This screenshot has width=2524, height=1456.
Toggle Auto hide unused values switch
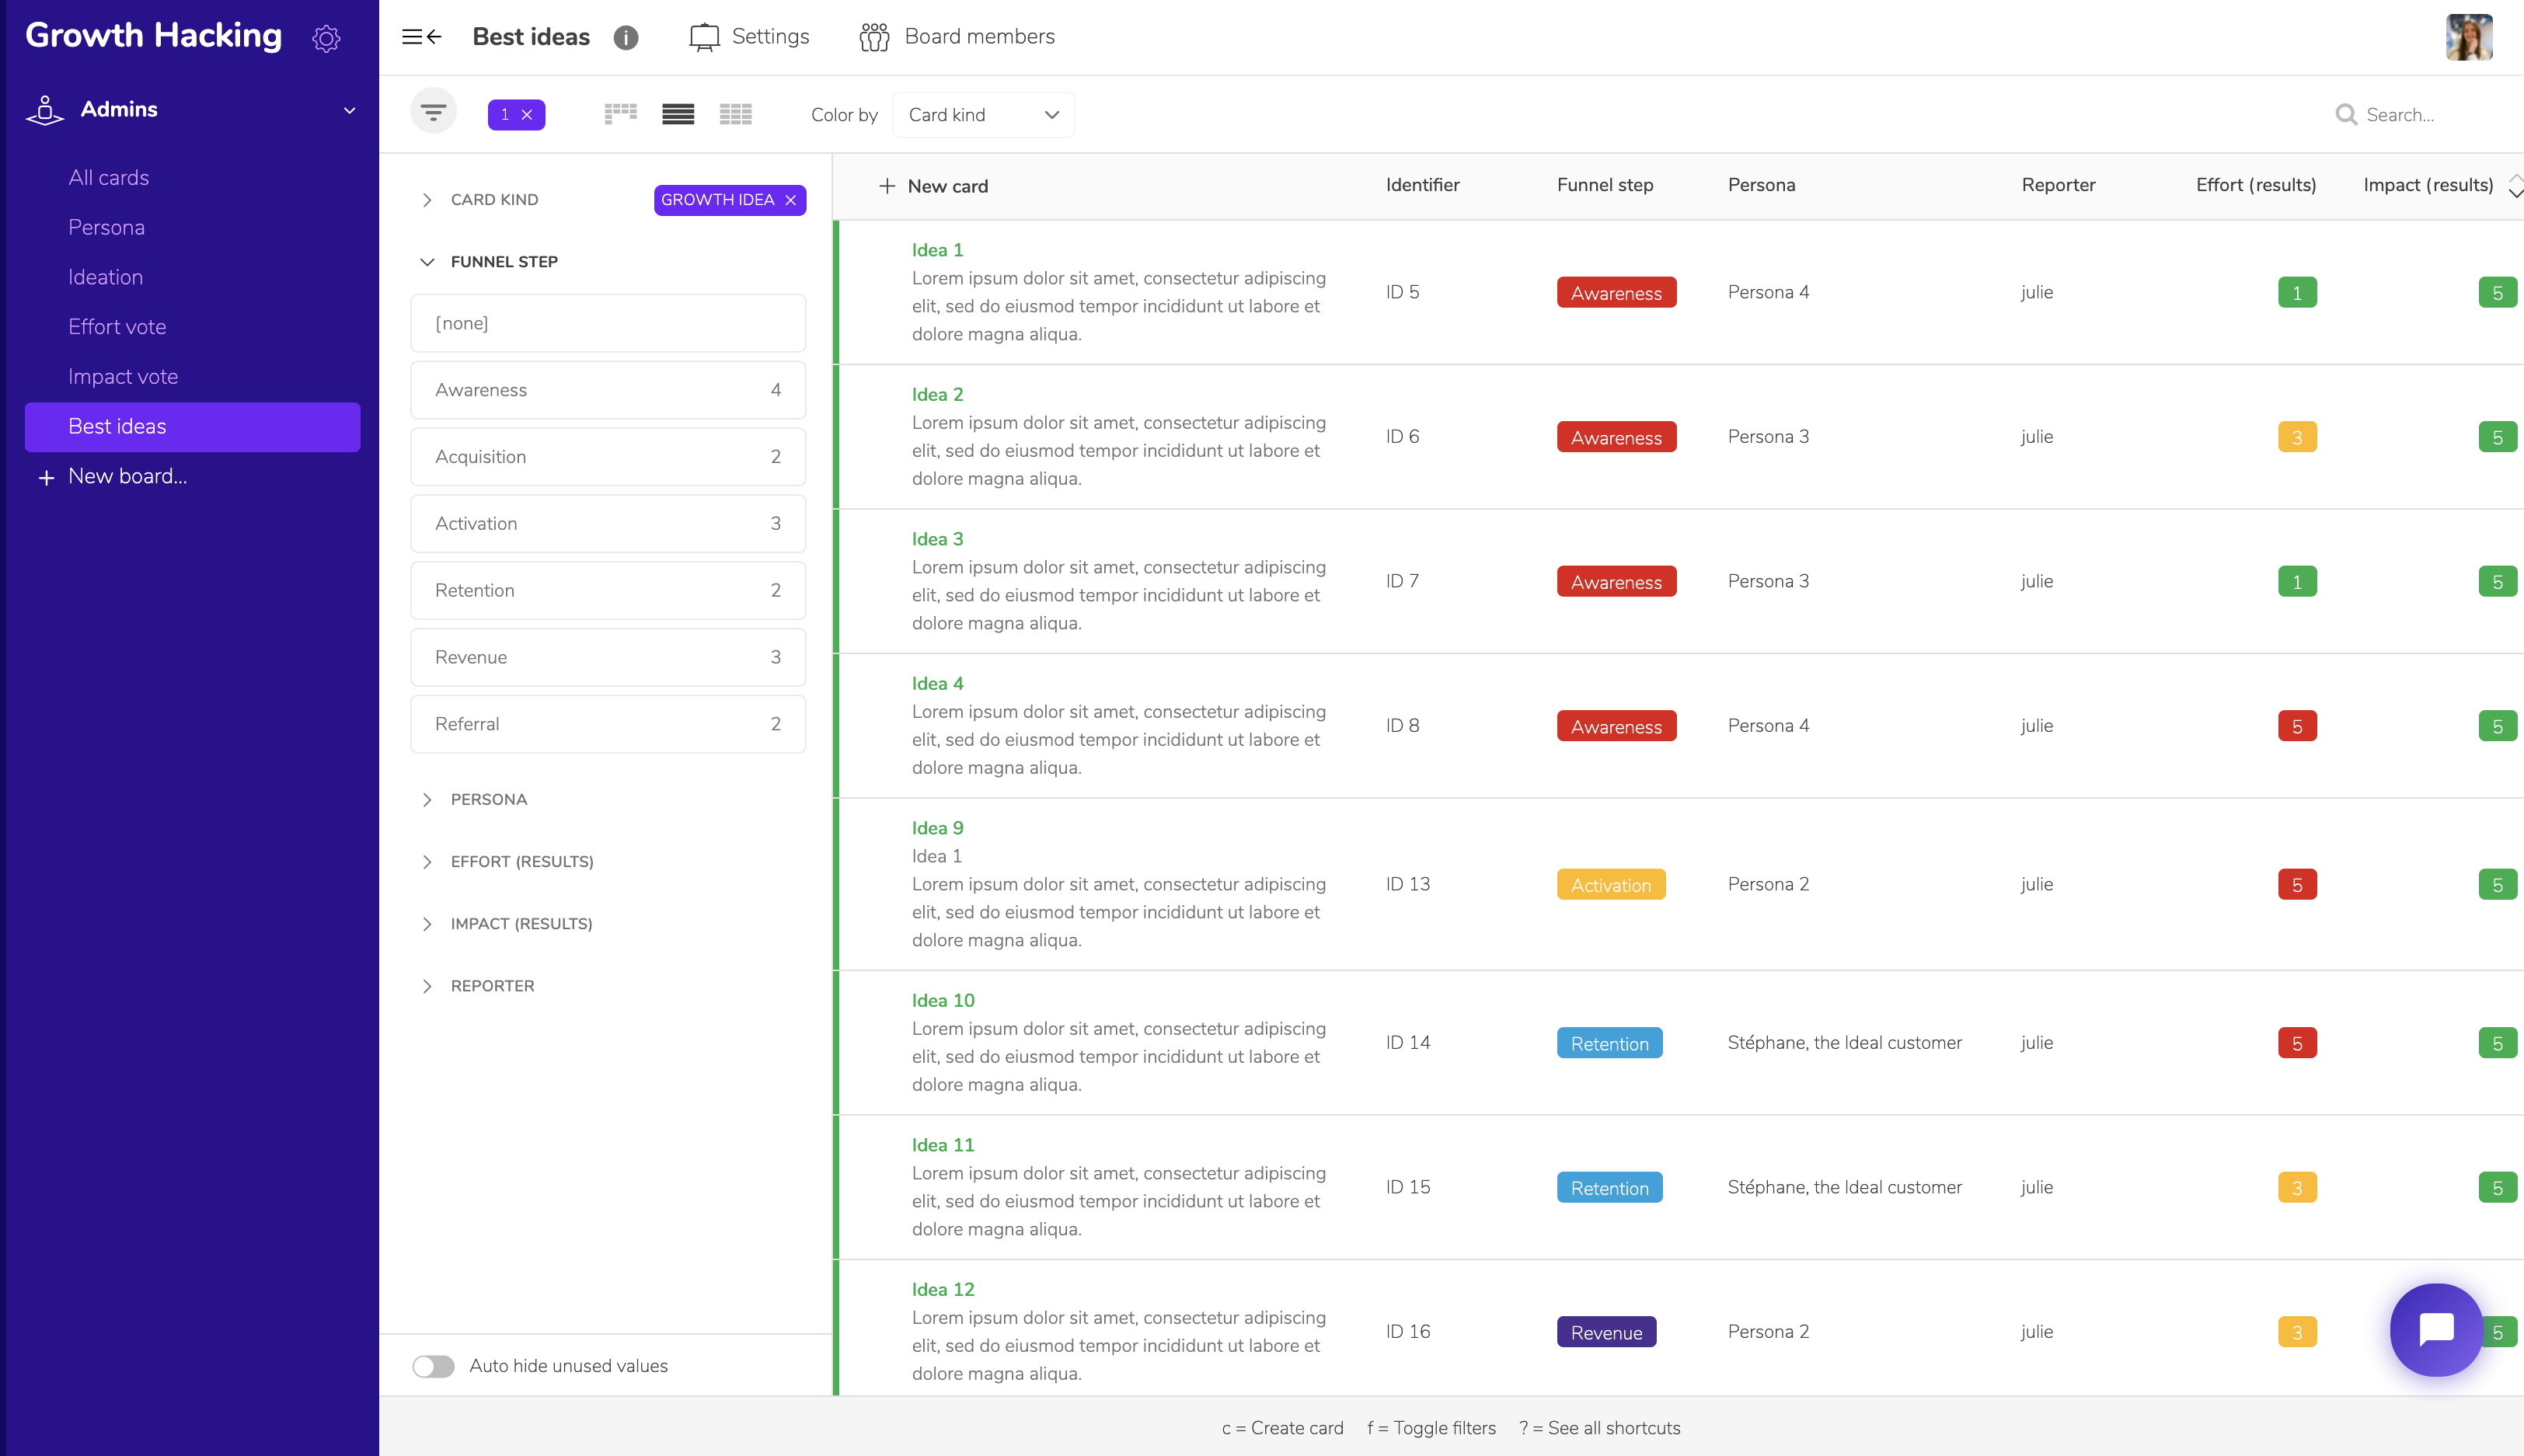point(433,1366)
